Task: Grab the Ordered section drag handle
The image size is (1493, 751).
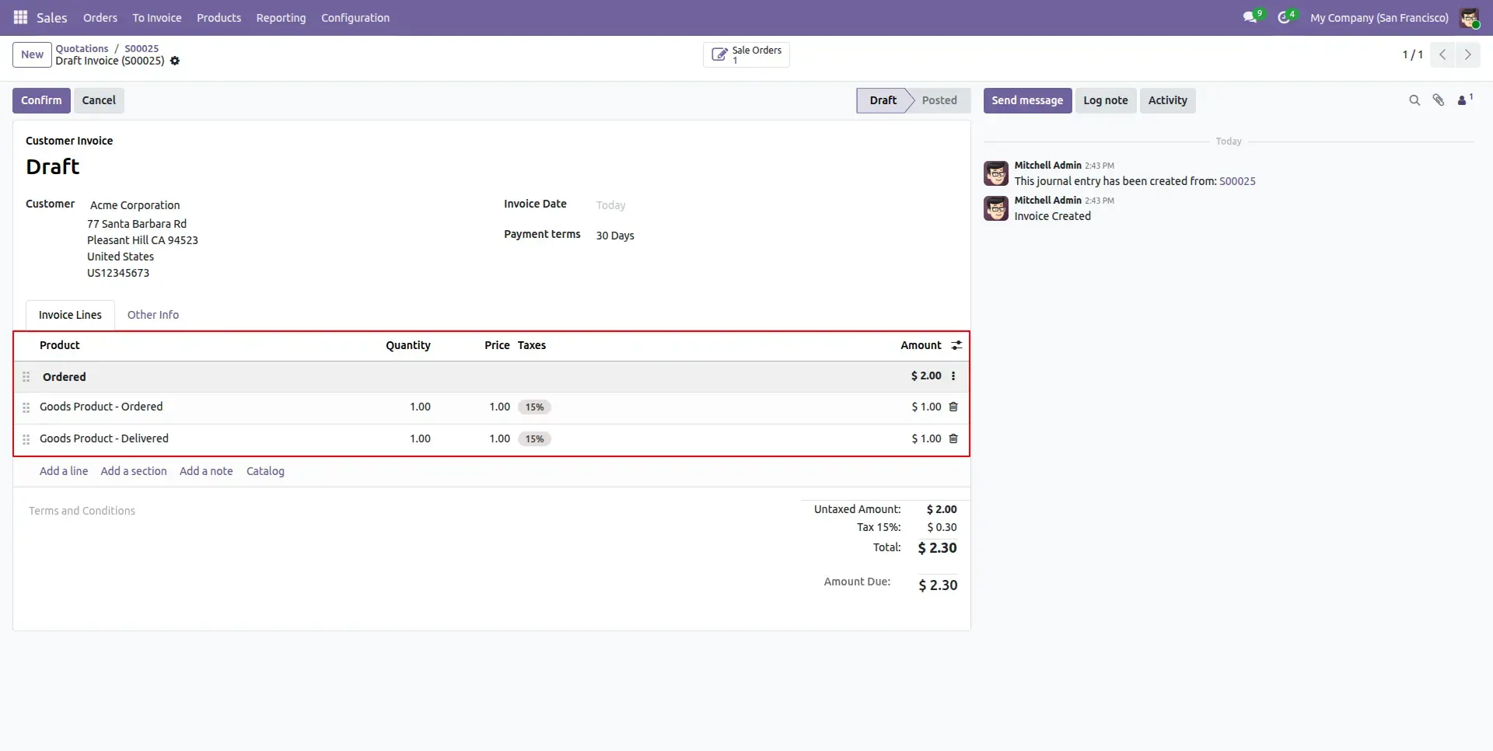Action: pyautogui.click(x=26, y=377)
